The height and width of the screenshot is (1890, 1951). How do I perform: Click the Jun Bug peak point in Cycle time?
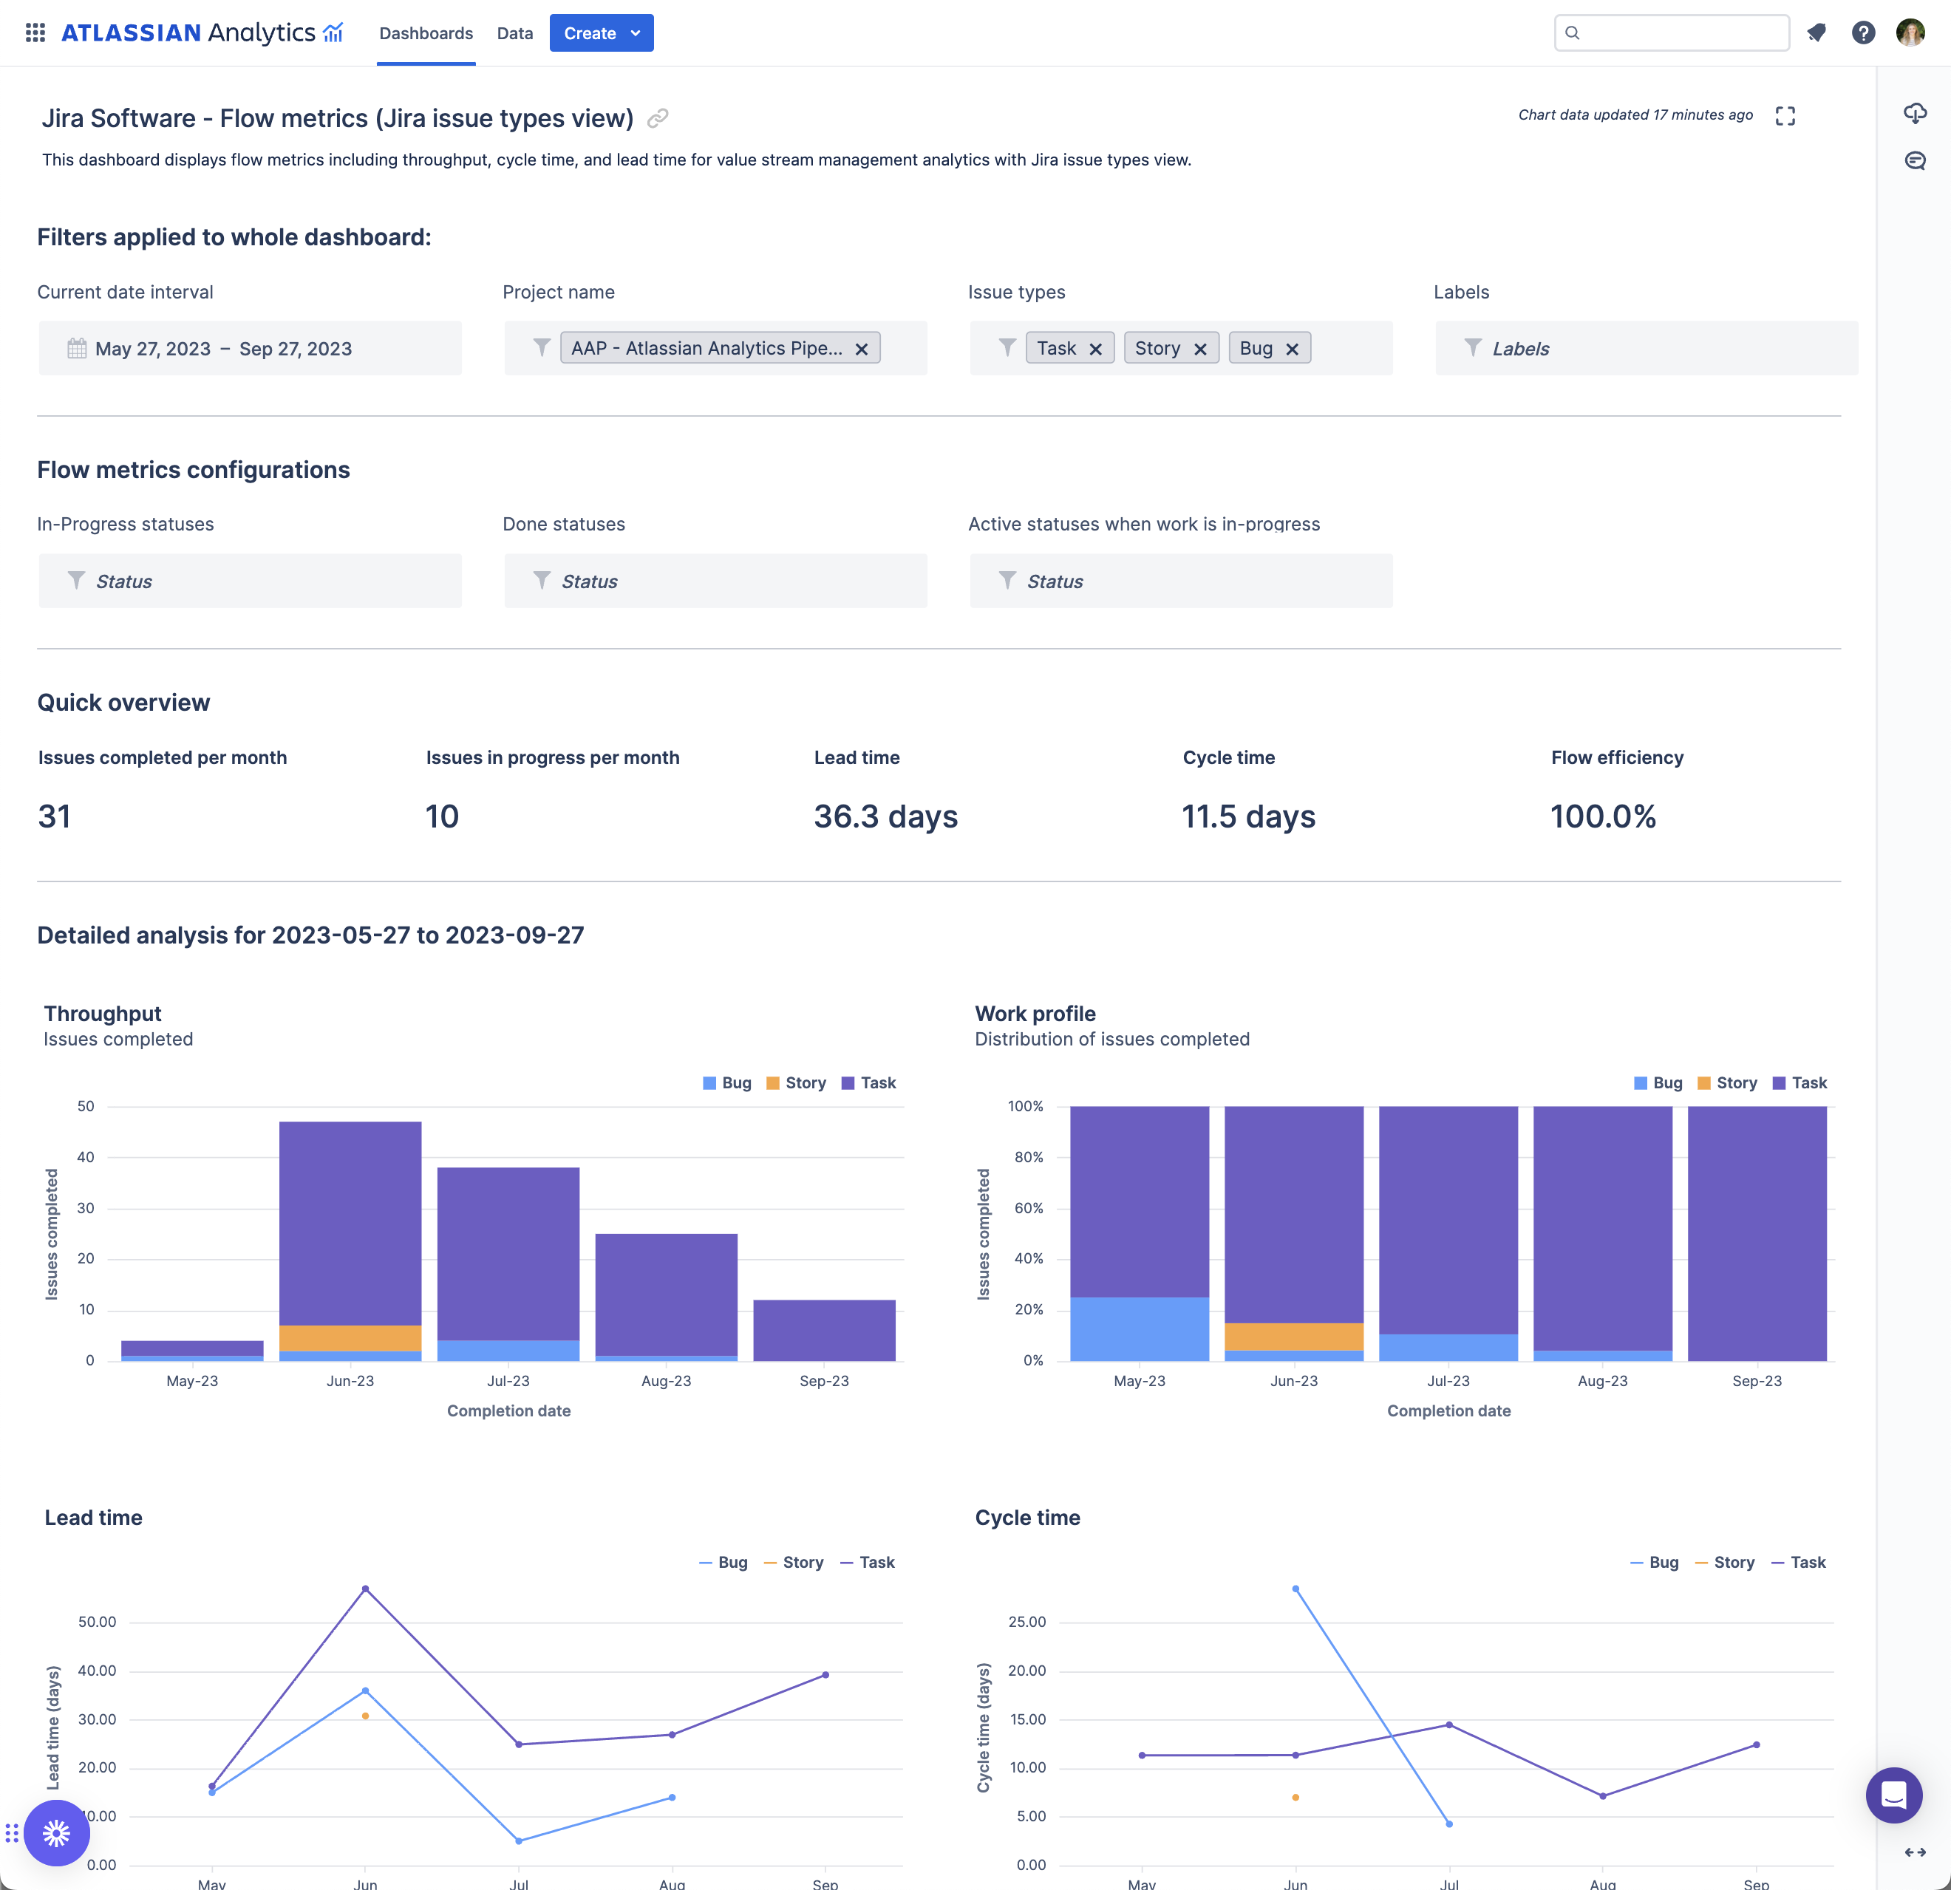(x=1295, y=1589)
